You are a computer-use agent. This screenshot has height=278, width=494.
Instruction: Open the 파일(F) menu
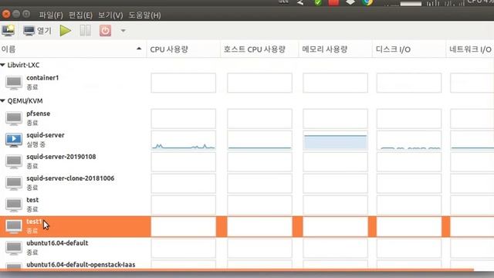click(51, 15)
